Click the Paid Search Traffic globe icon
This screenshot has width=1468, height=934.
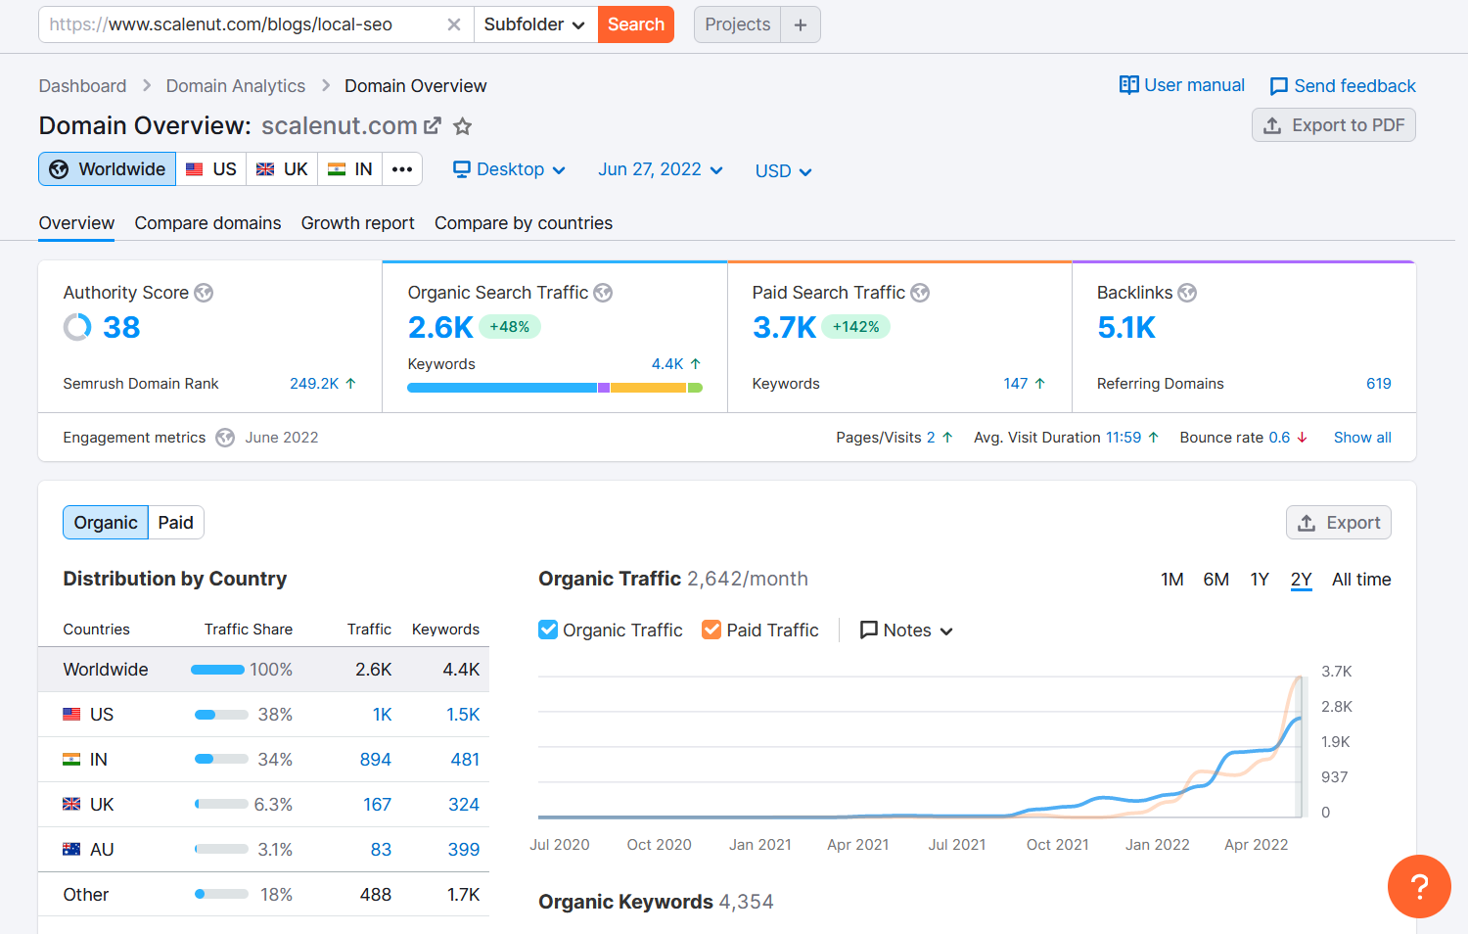coord(920,293)
